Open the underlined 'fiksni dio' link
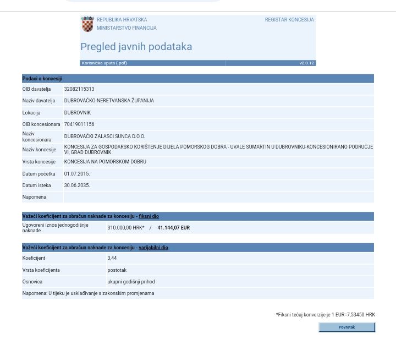Image resolution: width=396 pixels, height=350 pixels. click(x=148, y=216)
